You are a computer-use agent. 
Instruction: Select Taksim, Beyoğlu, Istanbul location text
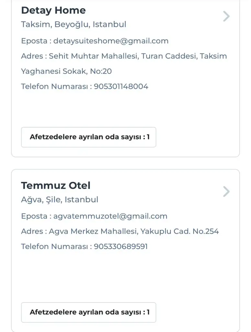74,24
